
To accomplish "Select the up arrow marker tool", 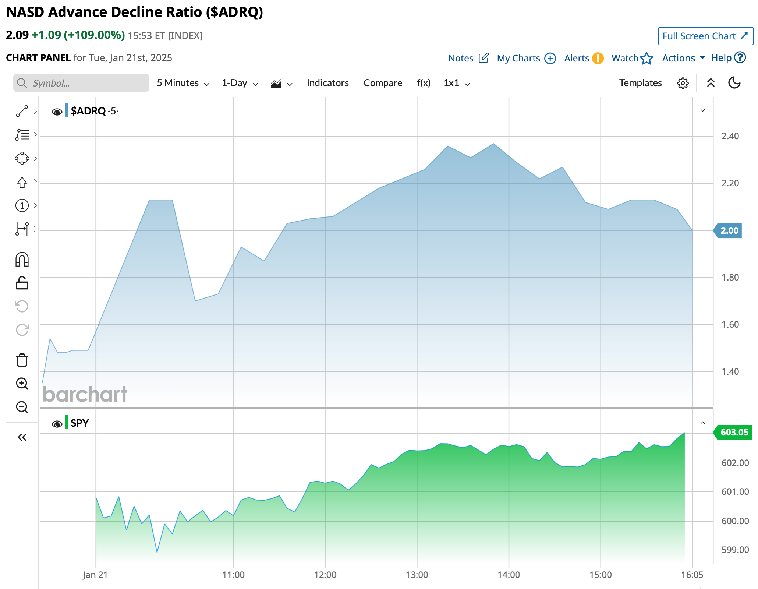I will click(22, 182).
